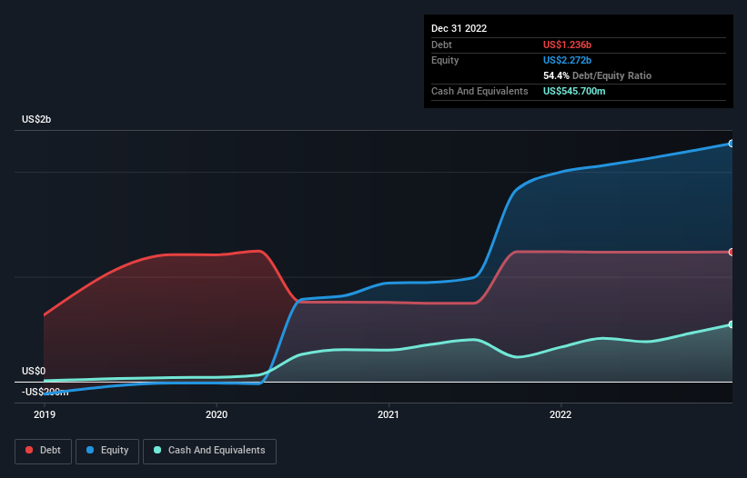747x478 pixels.
Task: Click the Cash And Equivalents tooltip label
Action: click(x=479, y=91)
